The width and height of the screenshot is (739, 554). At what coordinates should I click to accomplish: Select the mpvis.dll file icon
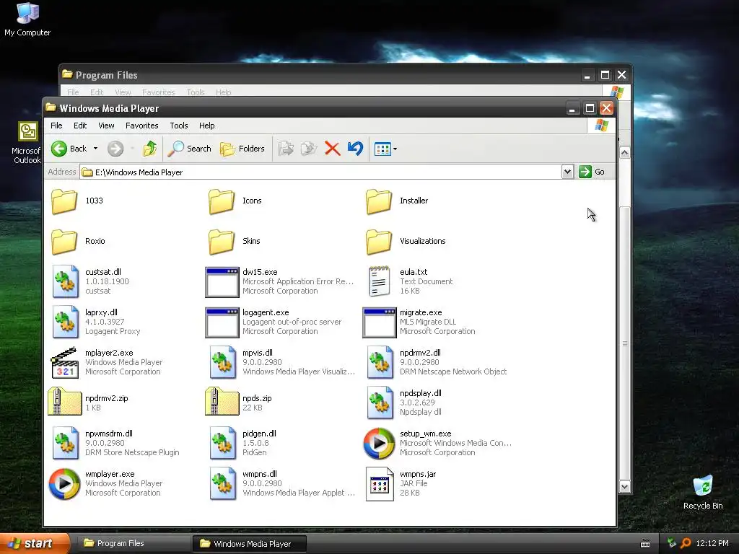point(222,362)
